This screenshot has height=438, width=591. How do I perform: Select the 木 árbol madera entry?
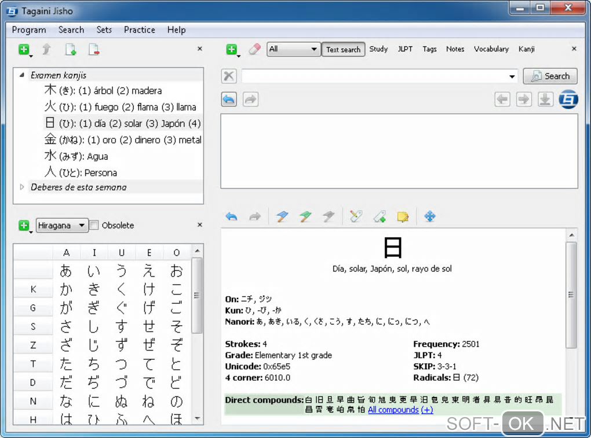click(103, 90)
